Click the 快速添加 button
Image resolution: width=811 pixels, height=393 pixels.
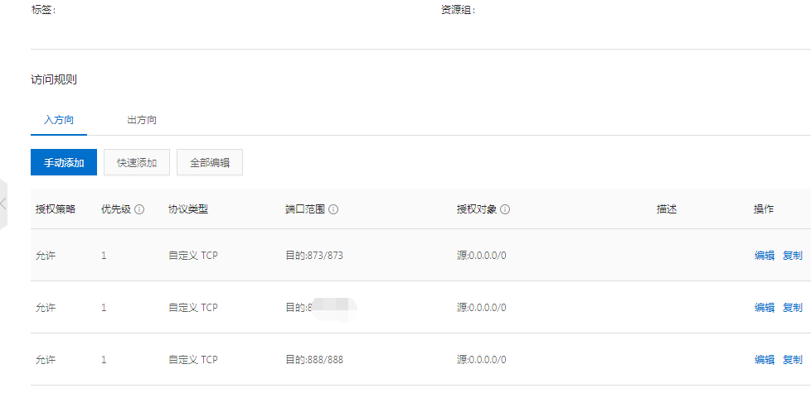click(x=137, y=162)
